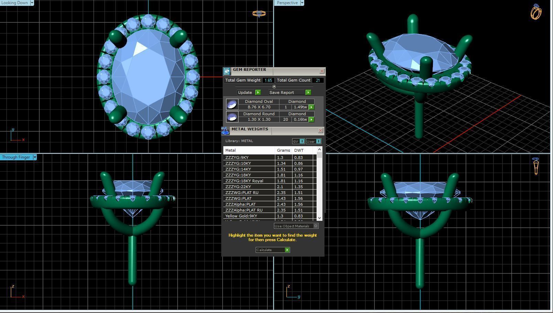Image resolution: width=553 pixels, height=313 pixels.
Task: Click the Looking Down viewport label
Action: tap(15, 3)
